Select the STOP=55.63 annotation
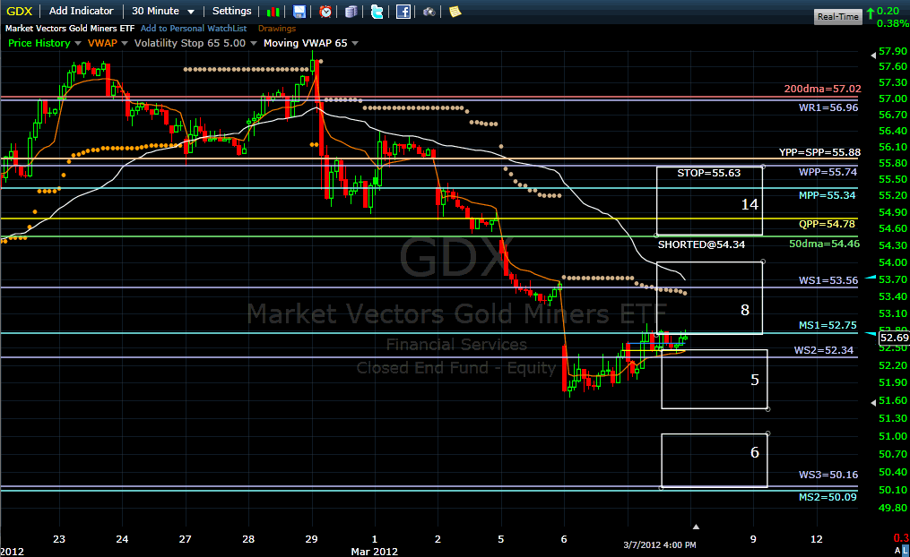The width and height of the screenshot is (910, 557). [x=708, y=173]
